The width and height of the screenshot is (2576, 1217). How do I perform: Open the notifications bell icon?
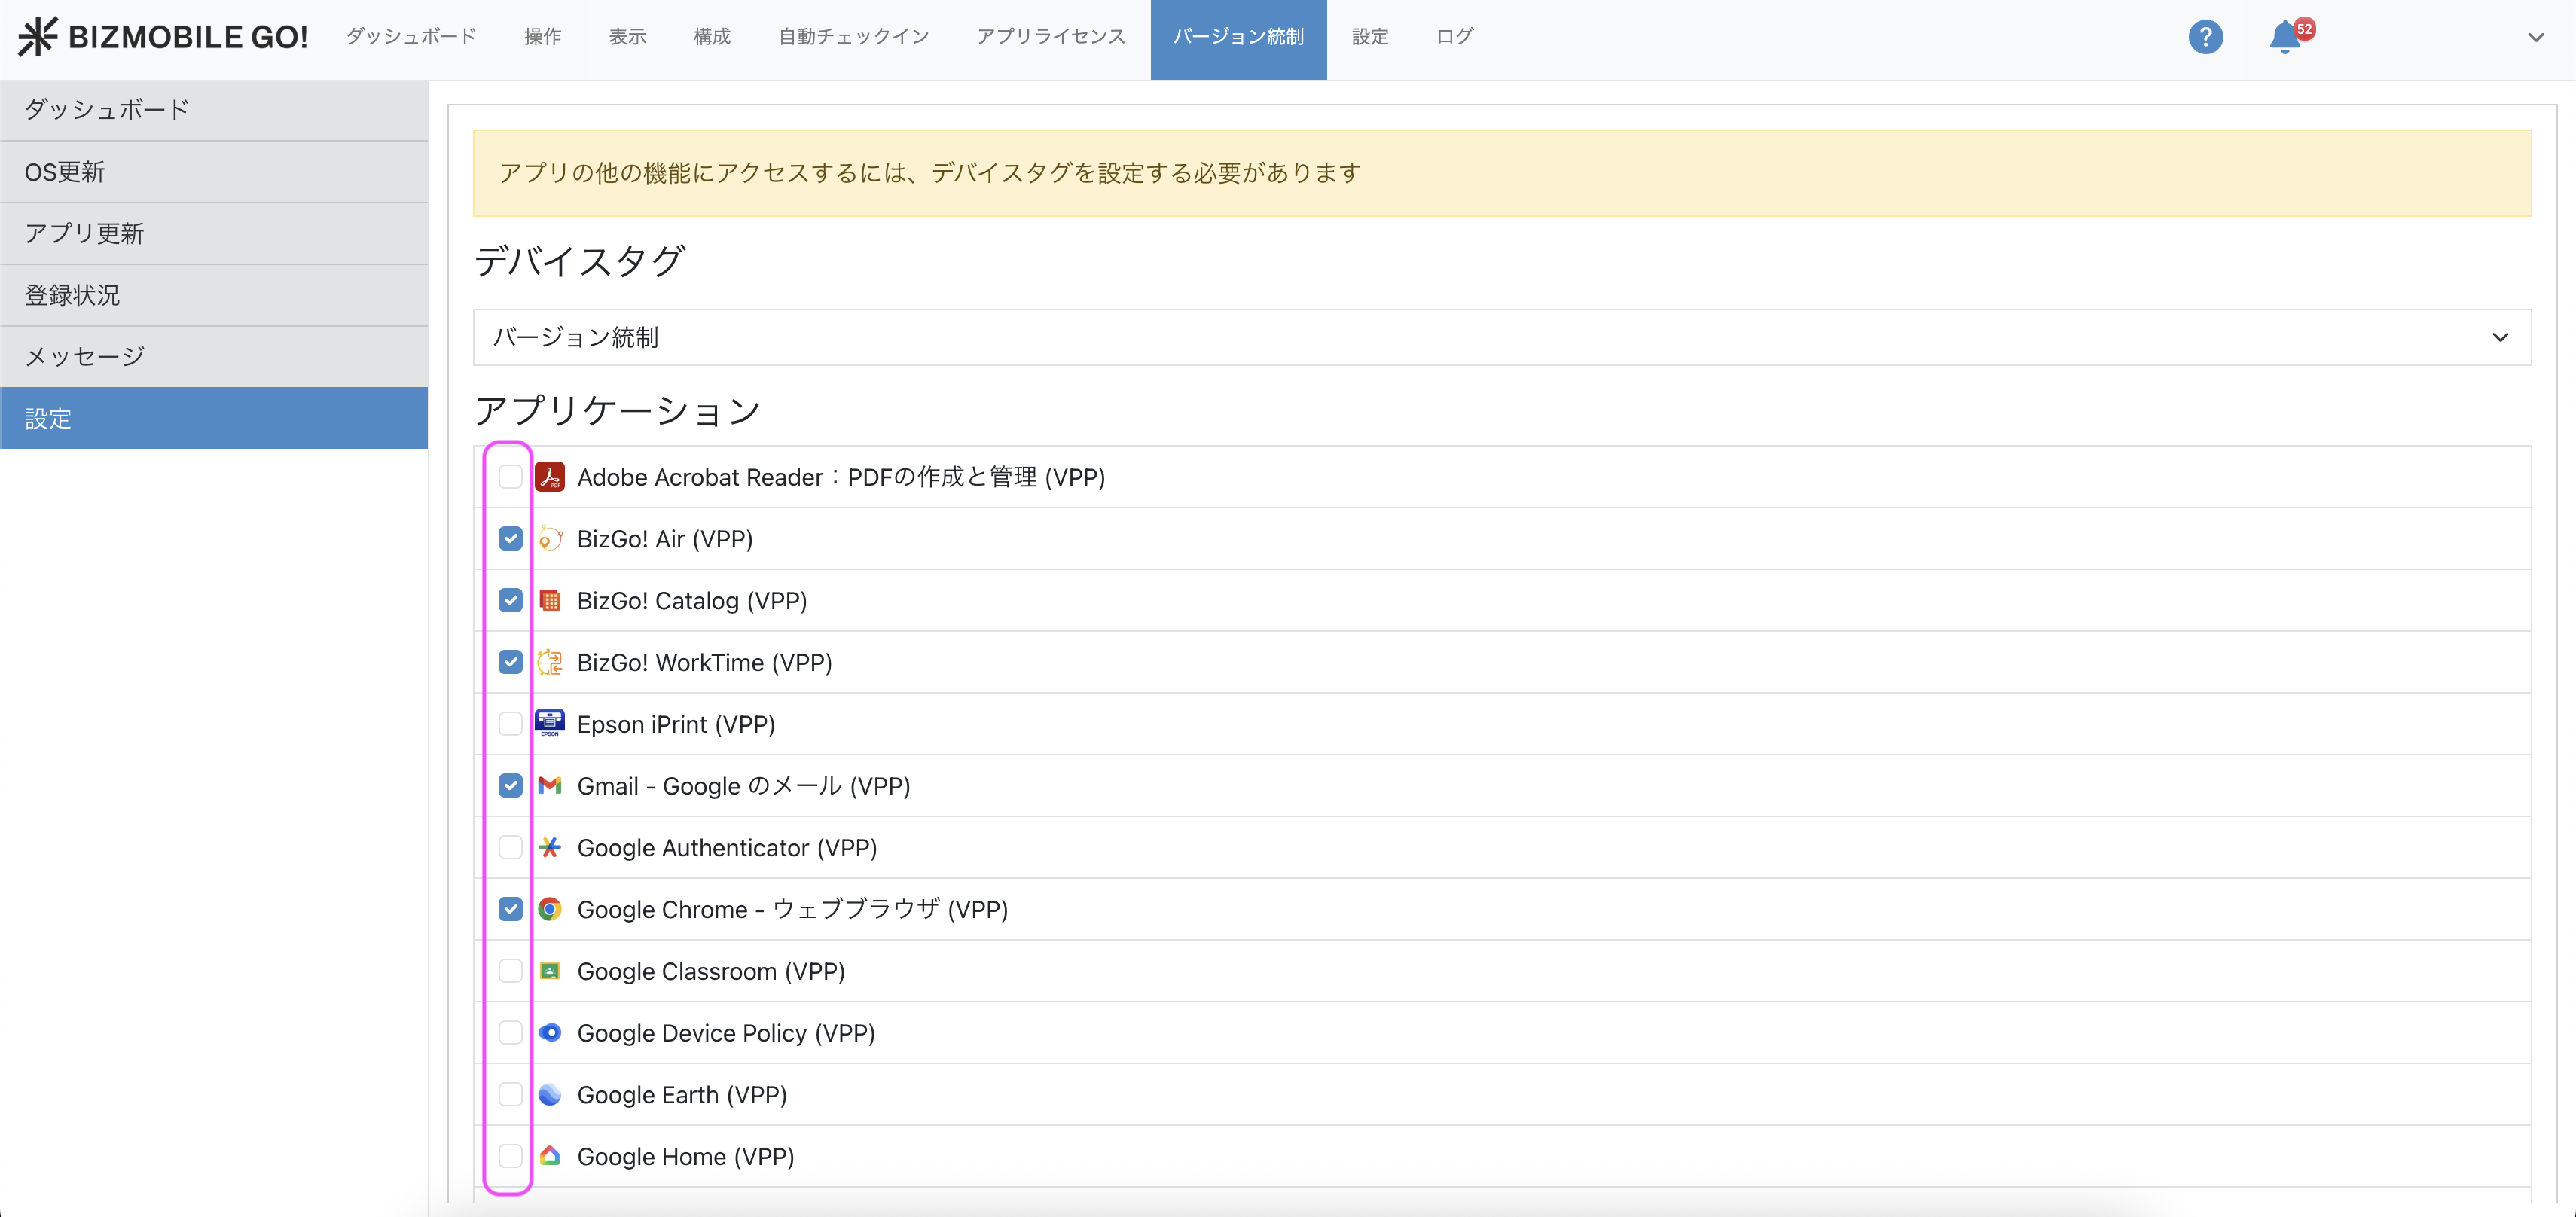pos(2284,38)
